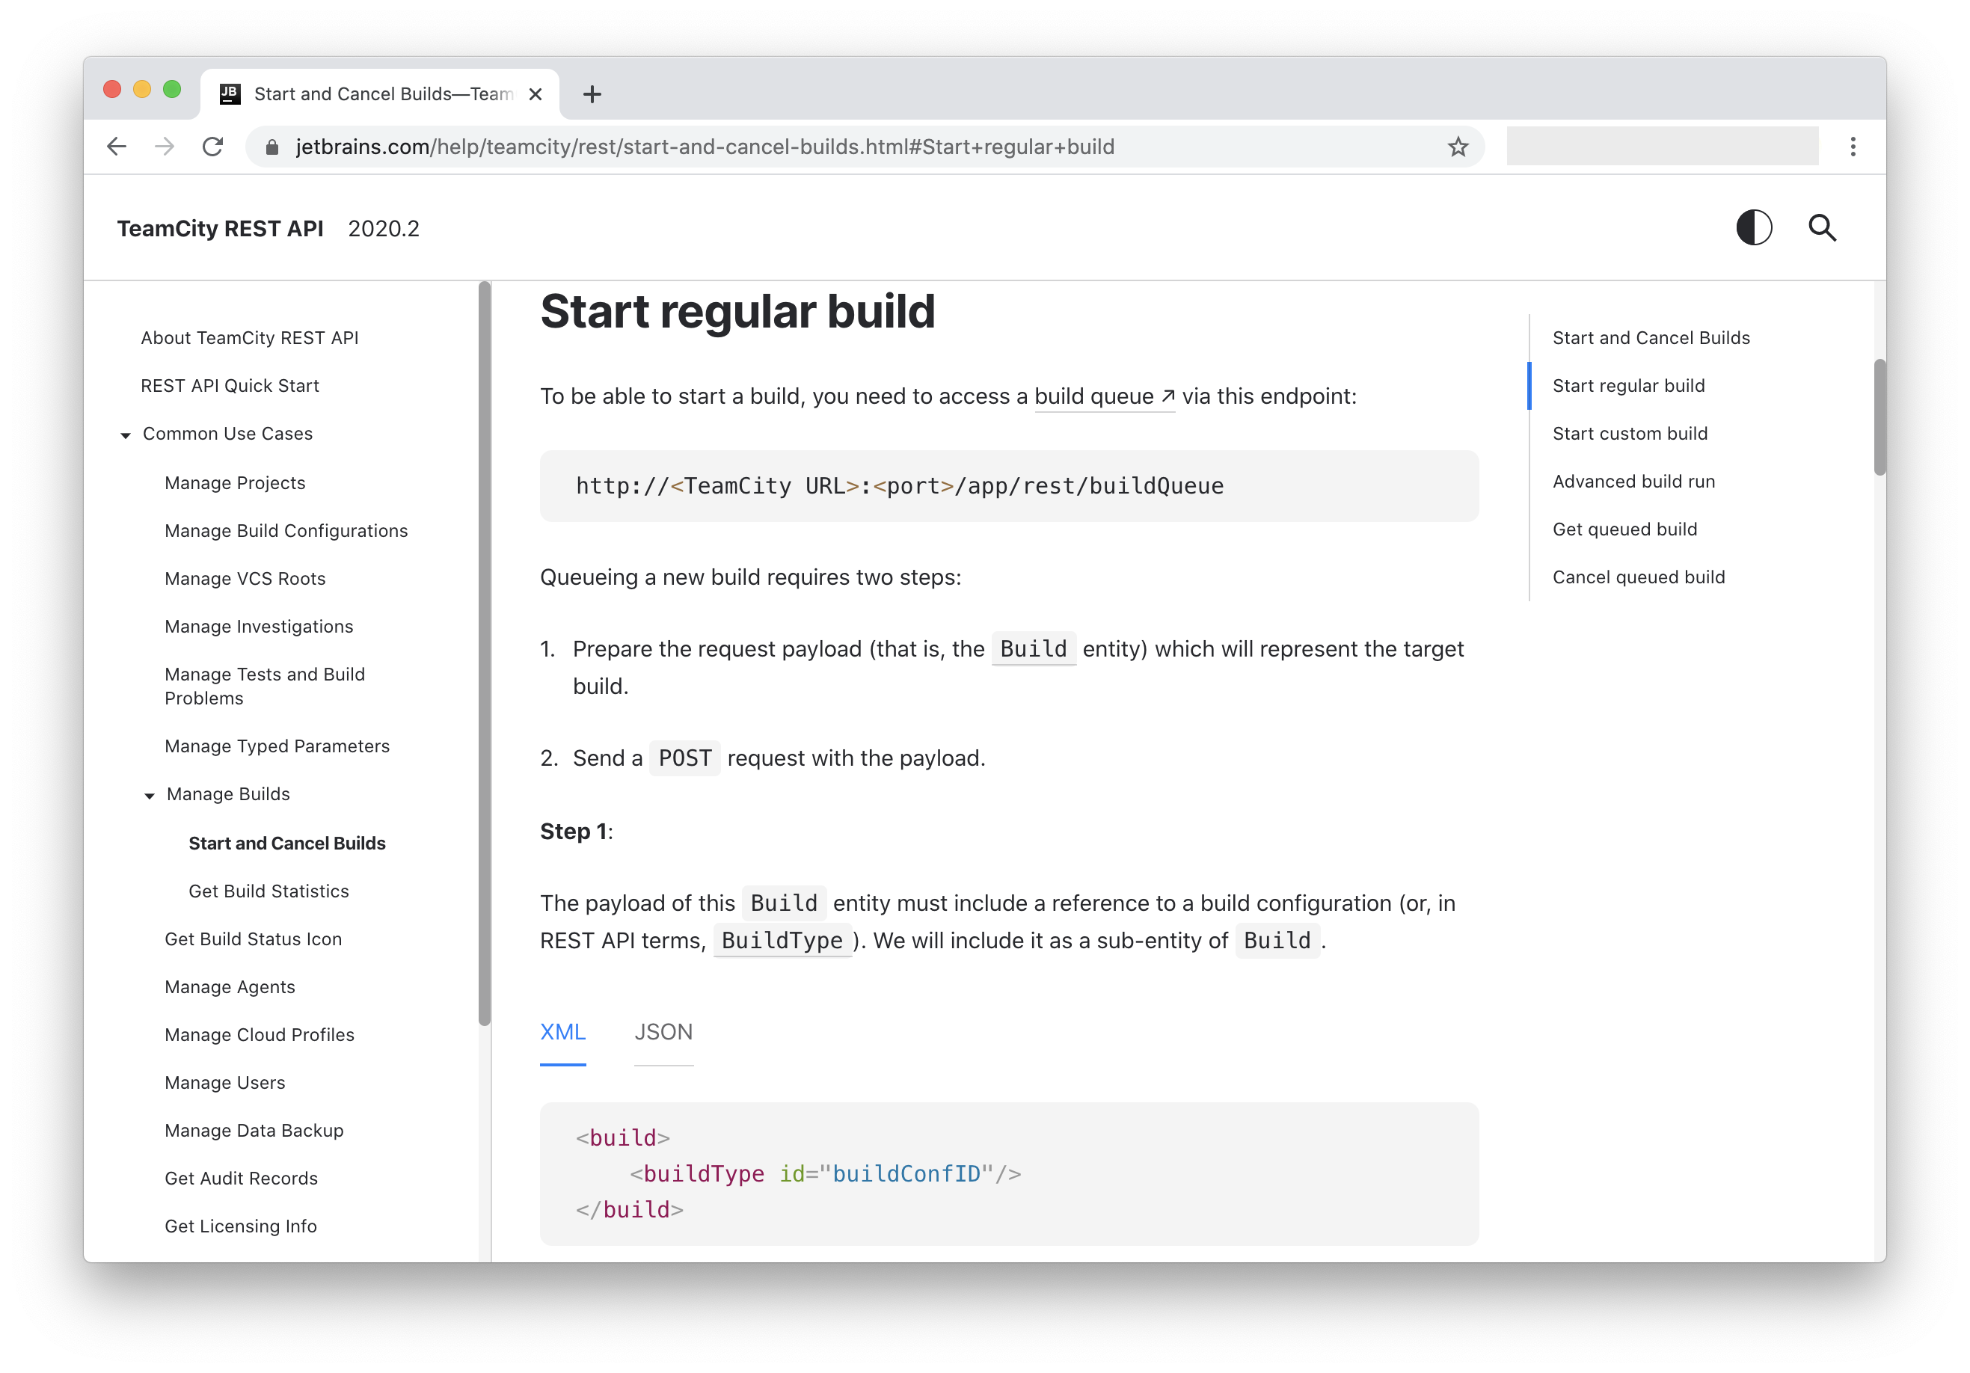Open Get Licensing Info in the sidebar
Image resolution: width=1970 pixels, height=1373 pixels.
pyautogui.click(x=241, y=1226)
